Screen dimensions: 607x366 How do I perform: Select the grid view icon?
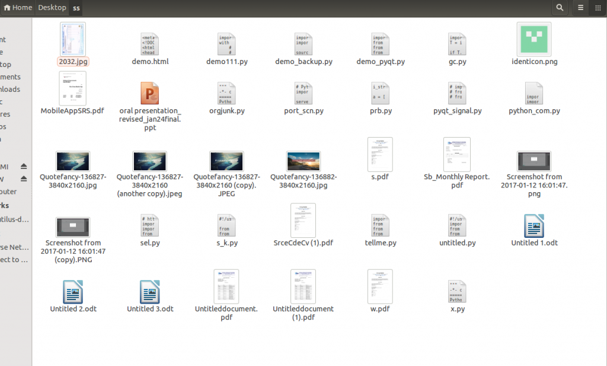598,7
